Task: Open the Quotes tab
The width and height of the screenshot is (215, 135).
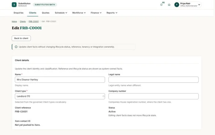Action: (45, 13)
